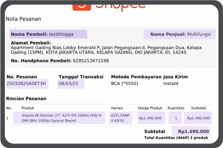Viewport: 223px width, 148px height.
Task: Click payment method 'BCA [*5550]'
Action: [125, 84]
